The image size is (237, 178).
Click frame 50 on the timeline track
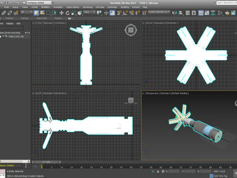coord(141,167)
